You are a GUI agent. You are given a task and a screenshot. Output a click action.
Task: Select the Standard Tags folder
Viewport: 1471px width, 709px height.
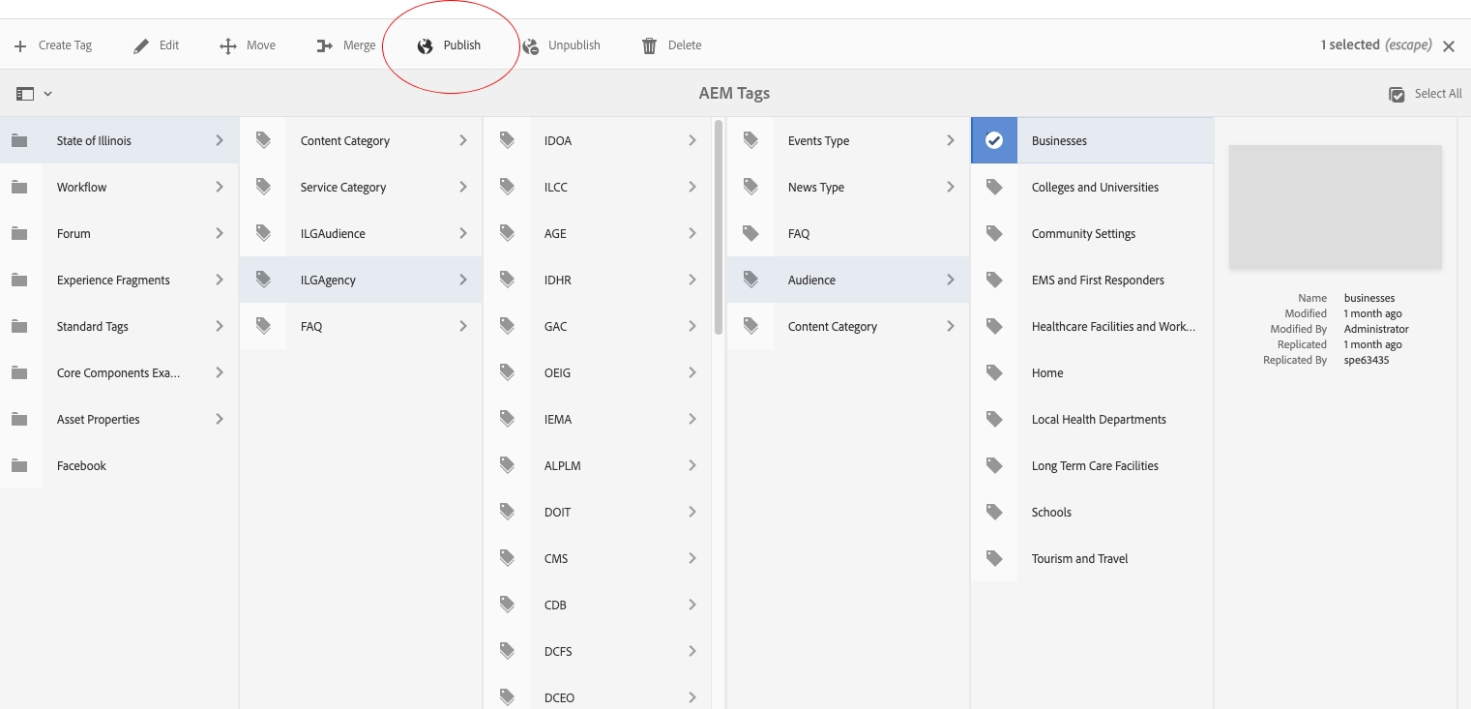93,326
